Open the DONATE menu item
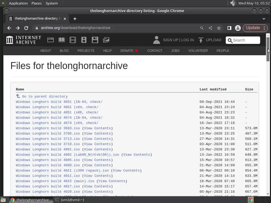This screenshot has width=271, height=203. pos(129,51)
